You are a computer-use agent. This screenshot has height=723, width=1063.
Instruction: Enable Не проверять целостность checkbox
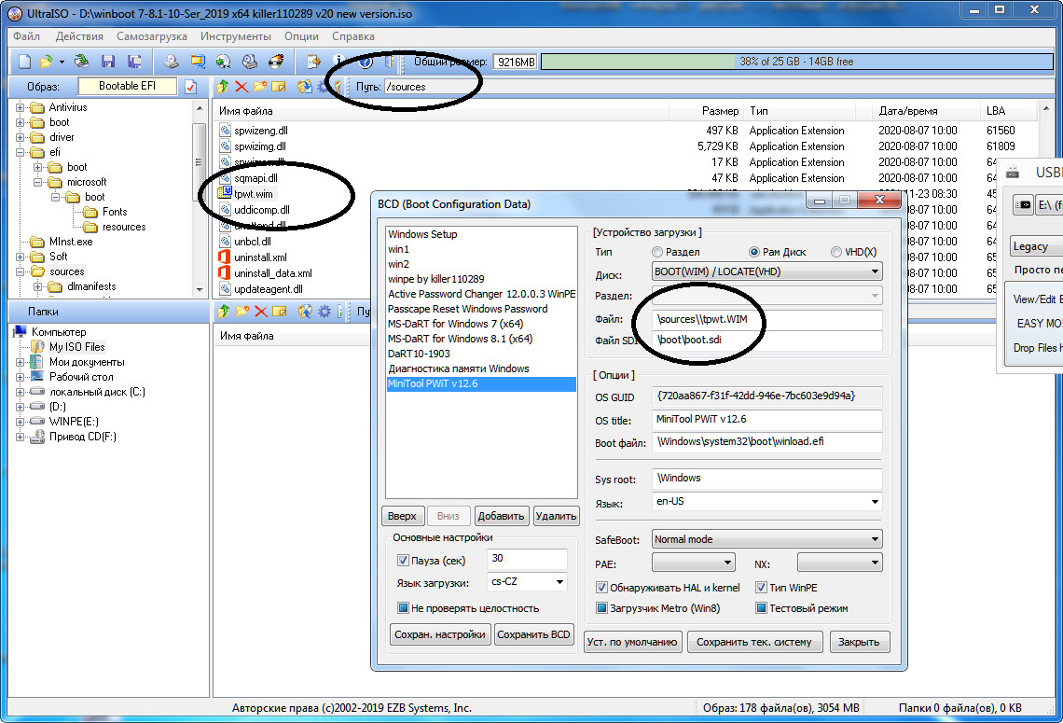[403, 608]
